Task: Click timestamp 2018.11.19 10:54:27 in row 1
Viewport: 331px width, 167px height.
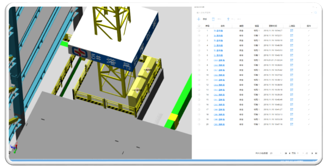Action: tap(273, 31)
